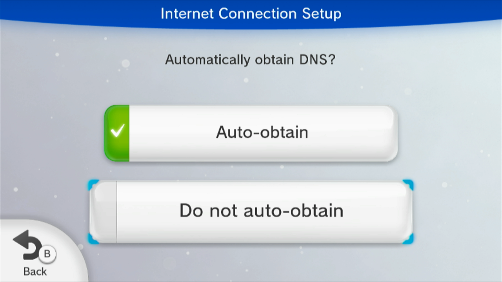Select the Auto-obtain option
Image resolution: width=502 pixels, height=282 pixels.
click(x=251, y=133)
